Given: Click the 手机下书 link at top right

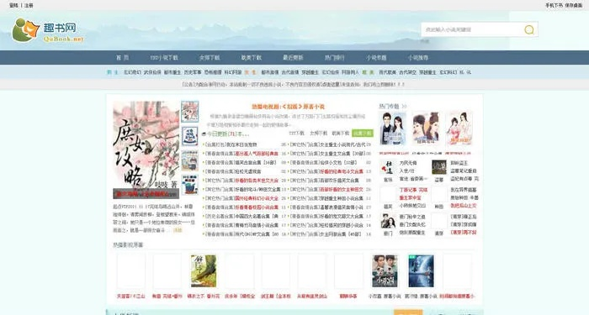Looking at the screenshot, I should coord(554,5).
